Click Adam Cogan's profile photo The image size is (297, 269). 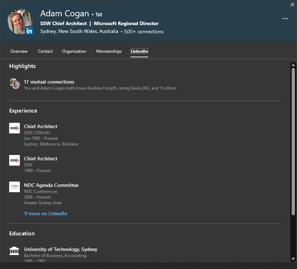tap(19, 21)
